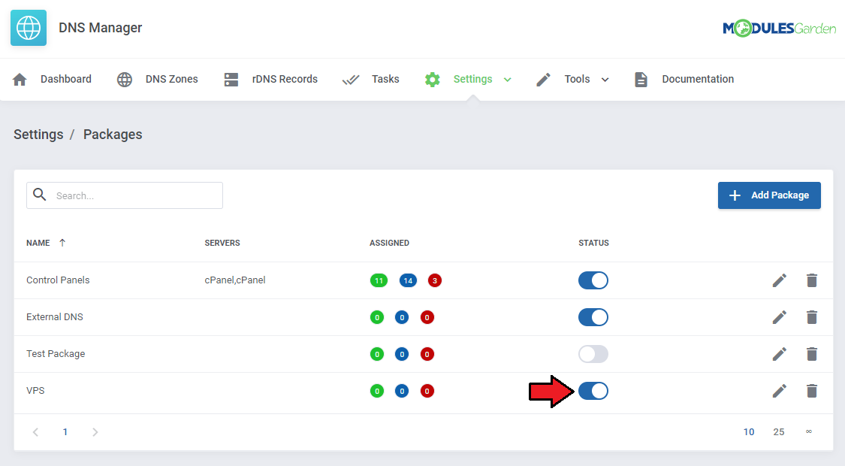Delete the VPS package

(x=812, y=391)
